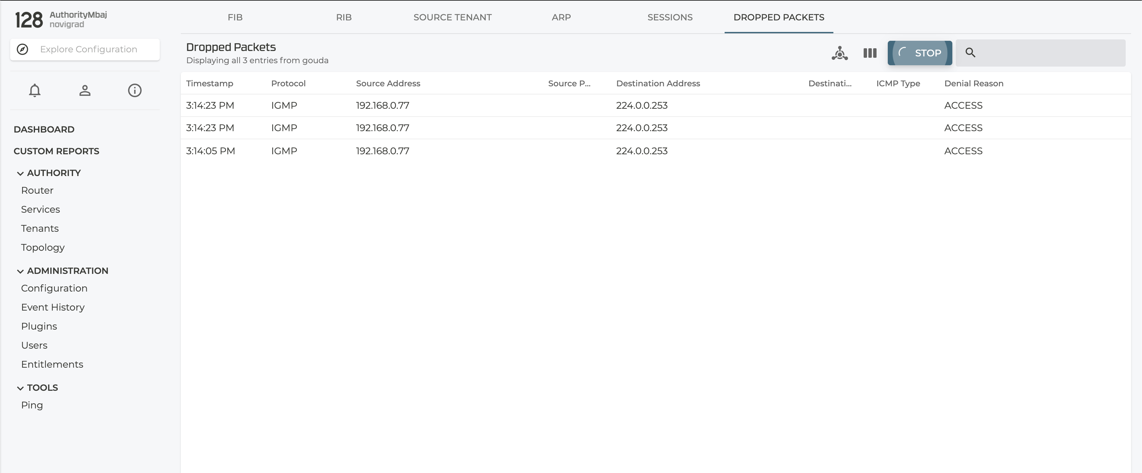Open the Ping tool

pos(32,405)
